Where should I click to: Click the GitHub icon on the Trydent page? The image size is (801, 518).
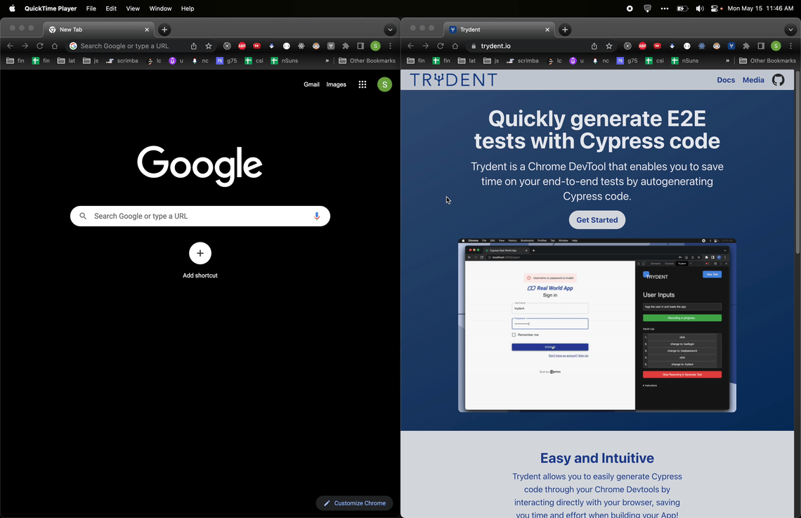(x=778, y=79)
